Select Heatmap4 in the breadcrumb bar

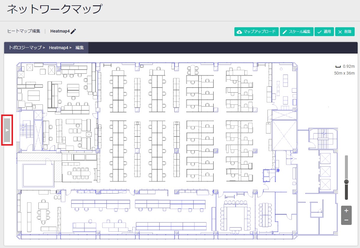(59, 48)
